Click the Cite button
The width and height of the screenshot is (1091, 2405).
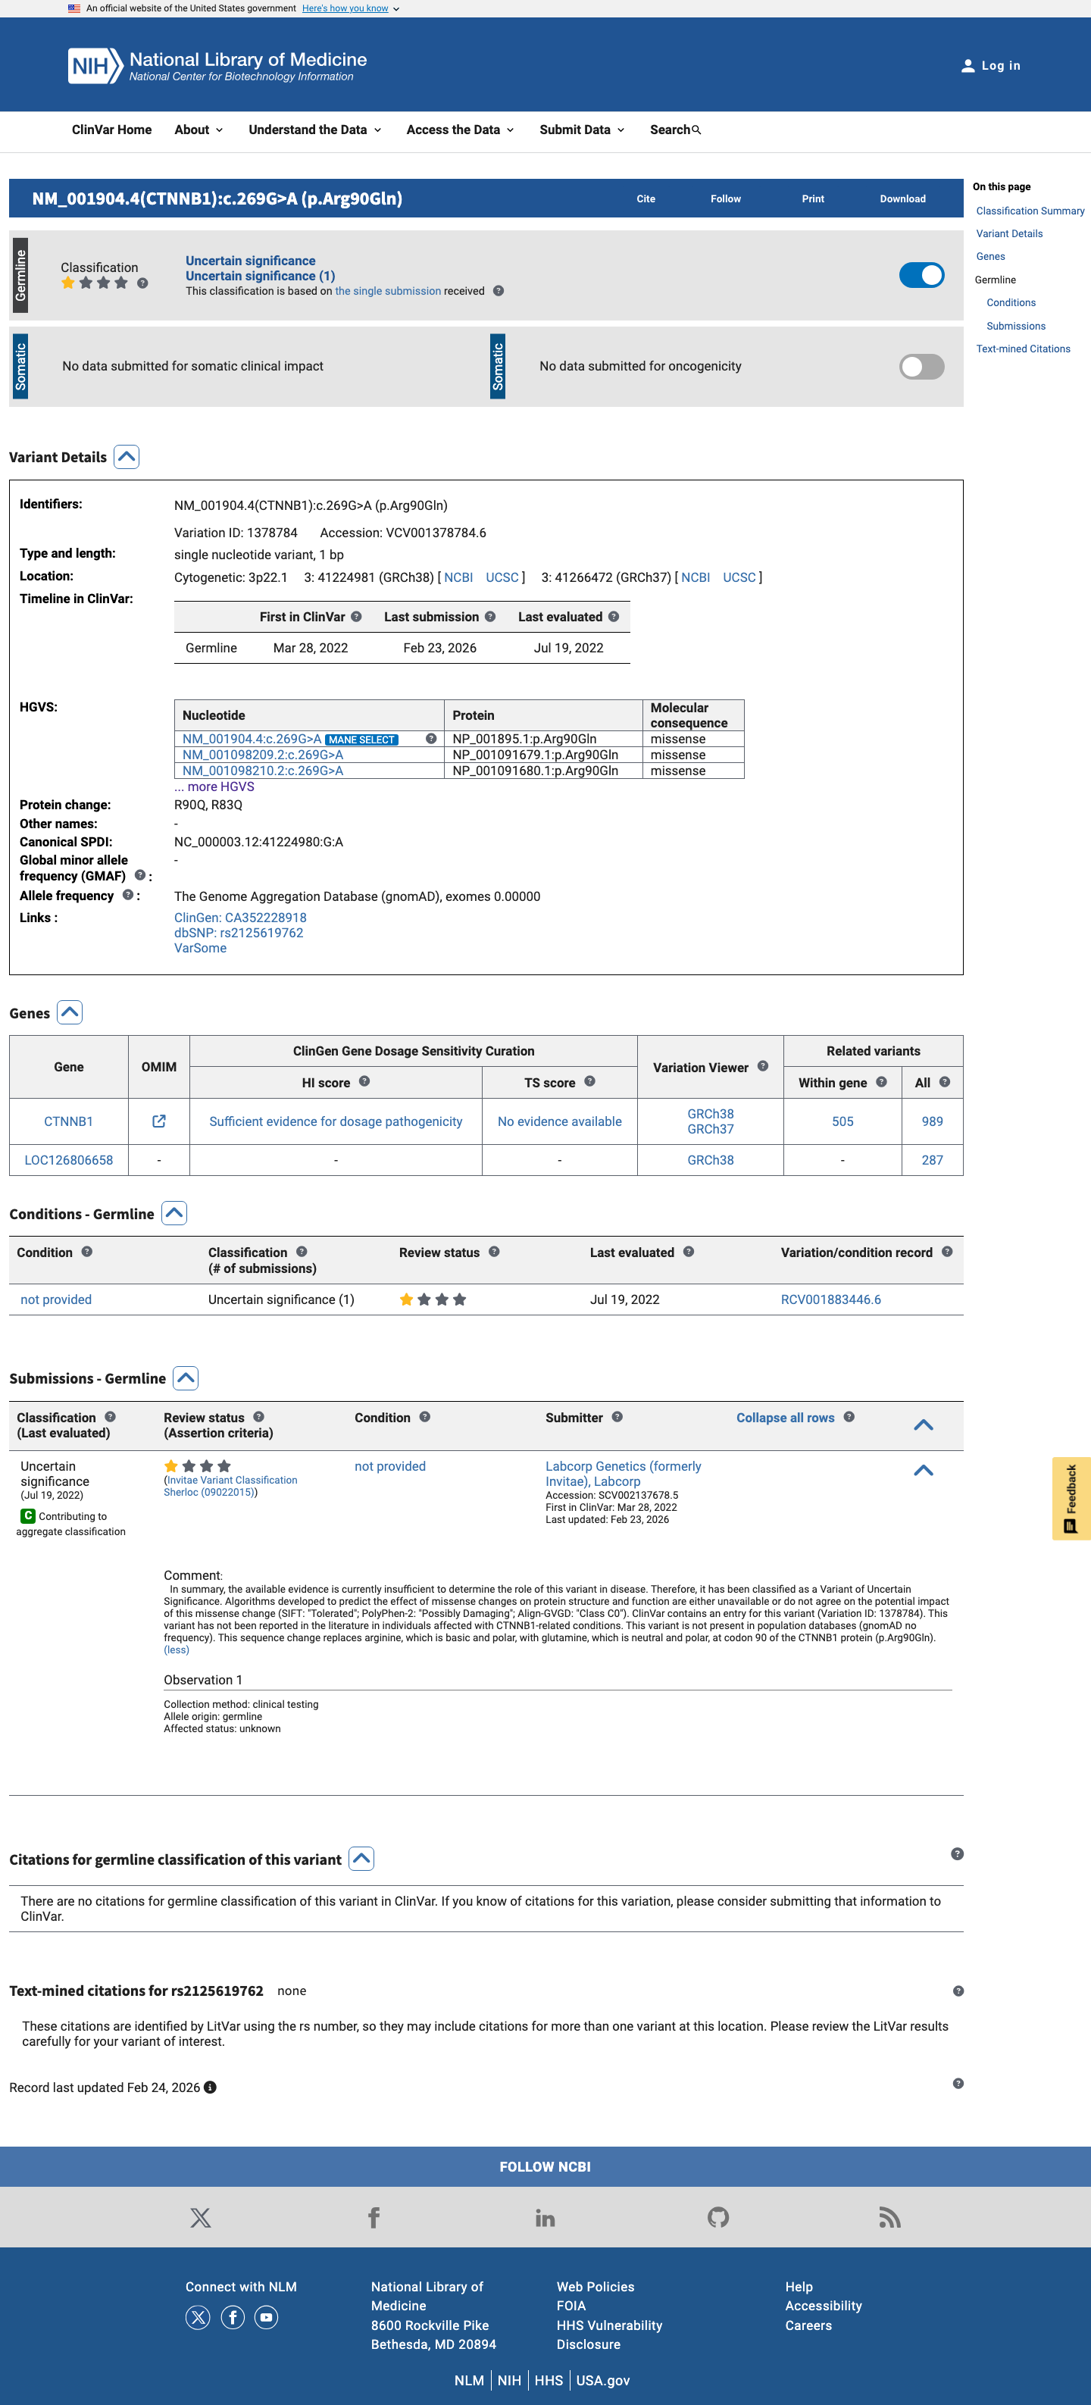coord(646,199)
